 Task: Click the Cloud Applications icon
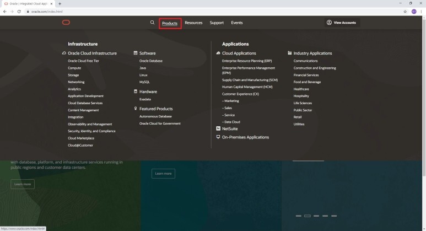[218, 53]
